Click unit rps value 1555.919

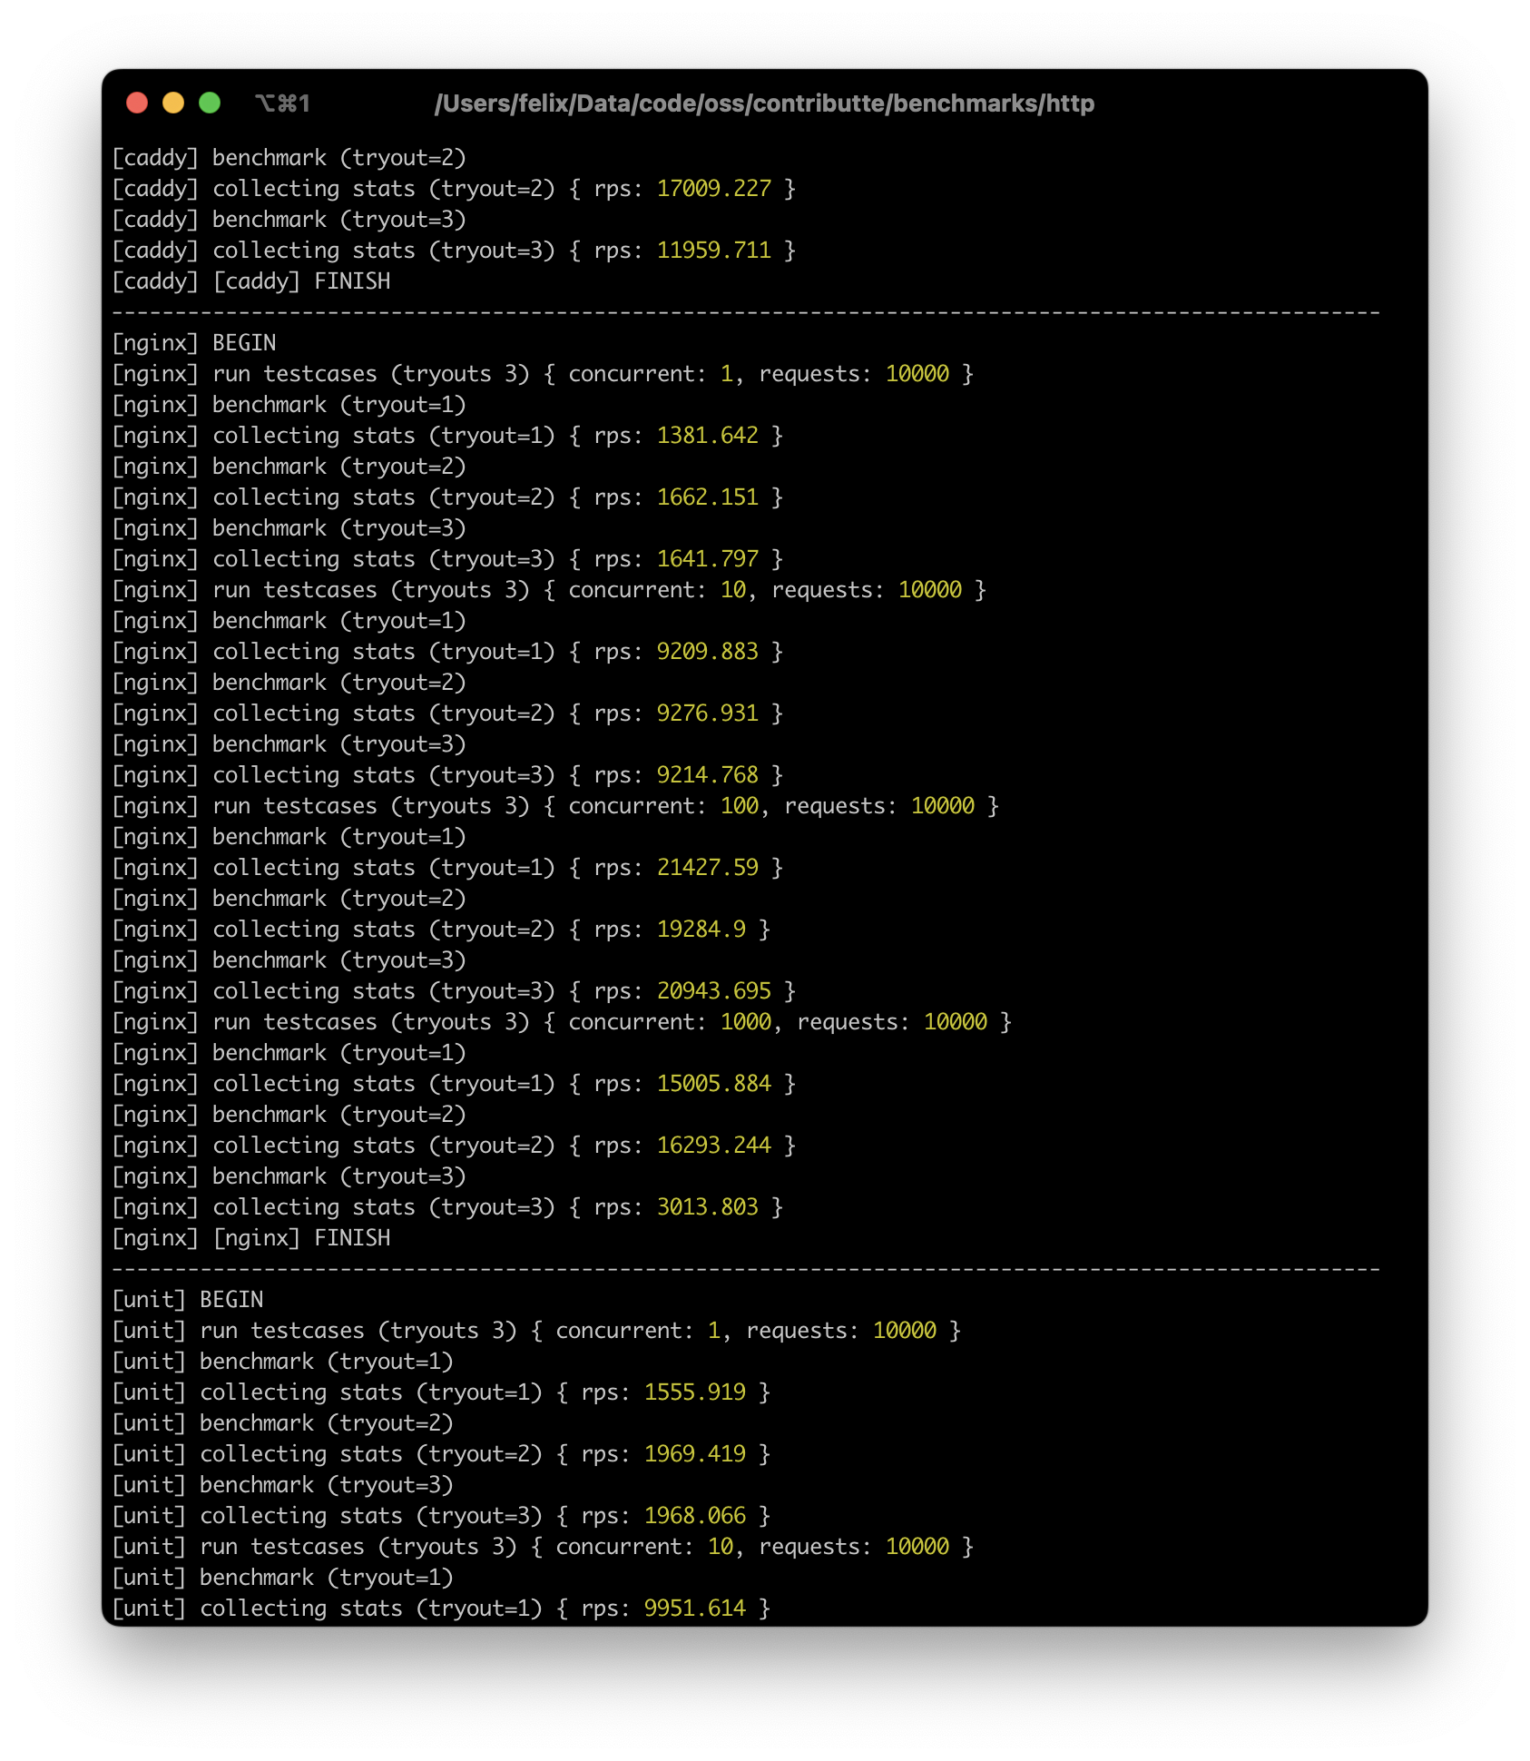tap(694, 1392)
